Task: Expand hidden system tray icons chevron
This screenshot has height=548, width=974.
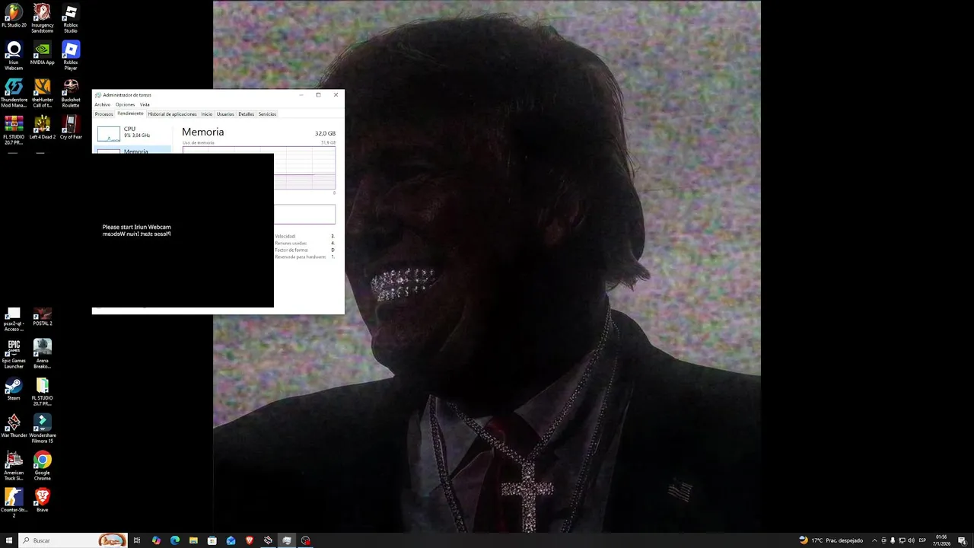Action: tap(874, 540)
